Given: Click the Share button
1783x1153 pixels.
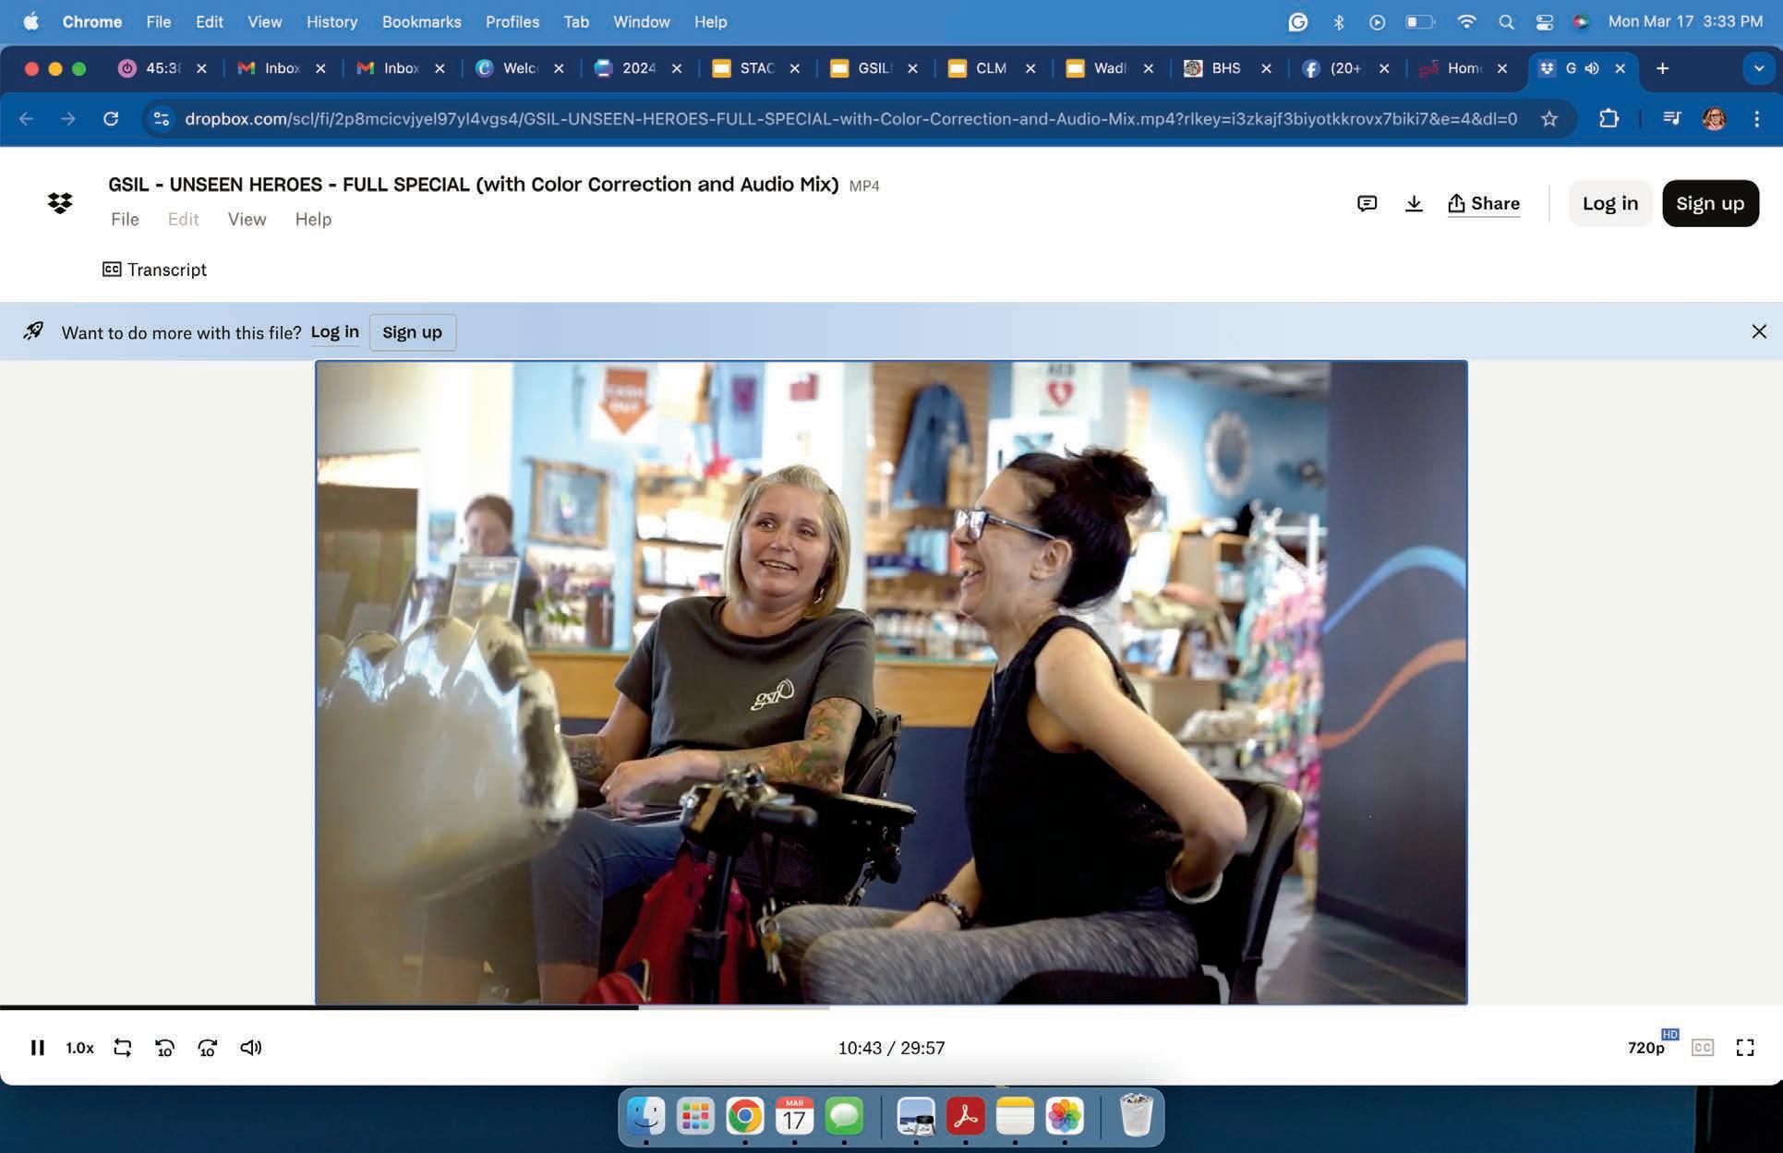Looking at the screenshot, I should pos(1483,203).
